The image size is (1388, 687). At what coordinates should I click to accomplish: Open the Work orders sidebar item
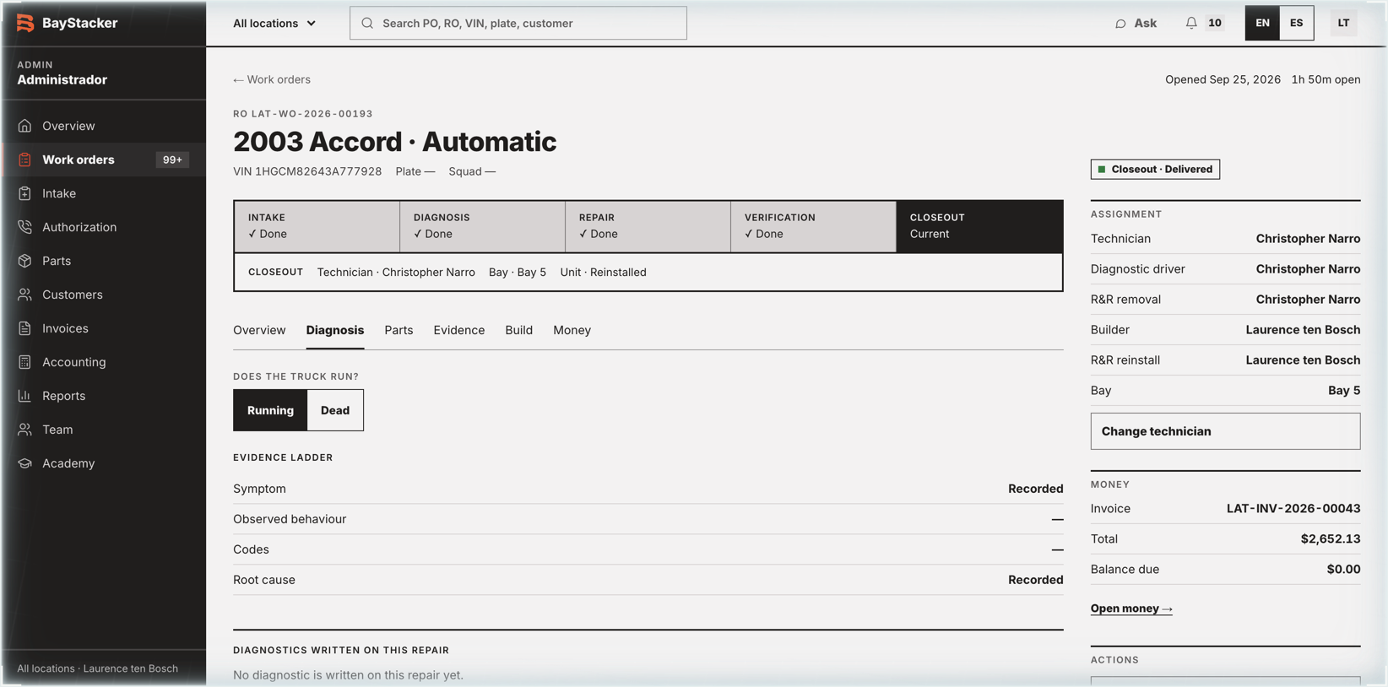[104, 160]
